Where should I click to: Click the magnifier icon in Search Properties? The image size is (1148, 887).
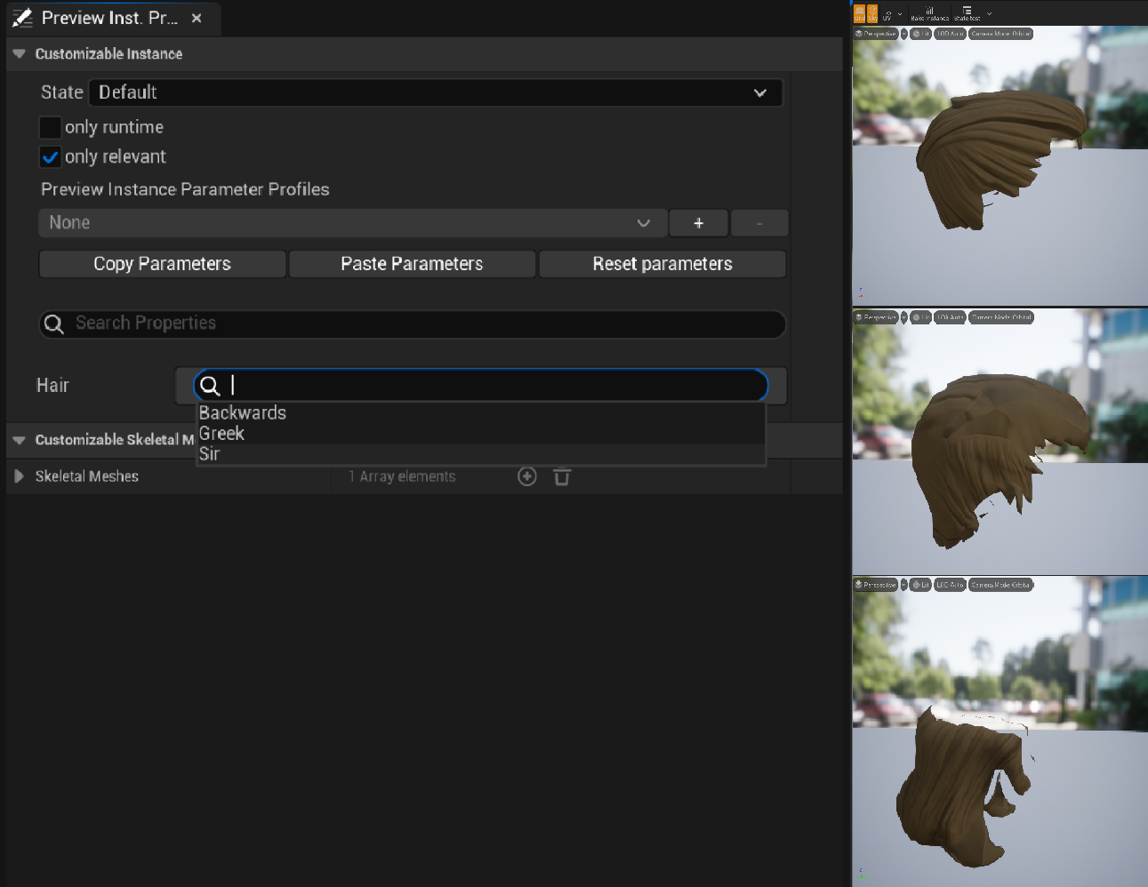[x=53, y=324]
